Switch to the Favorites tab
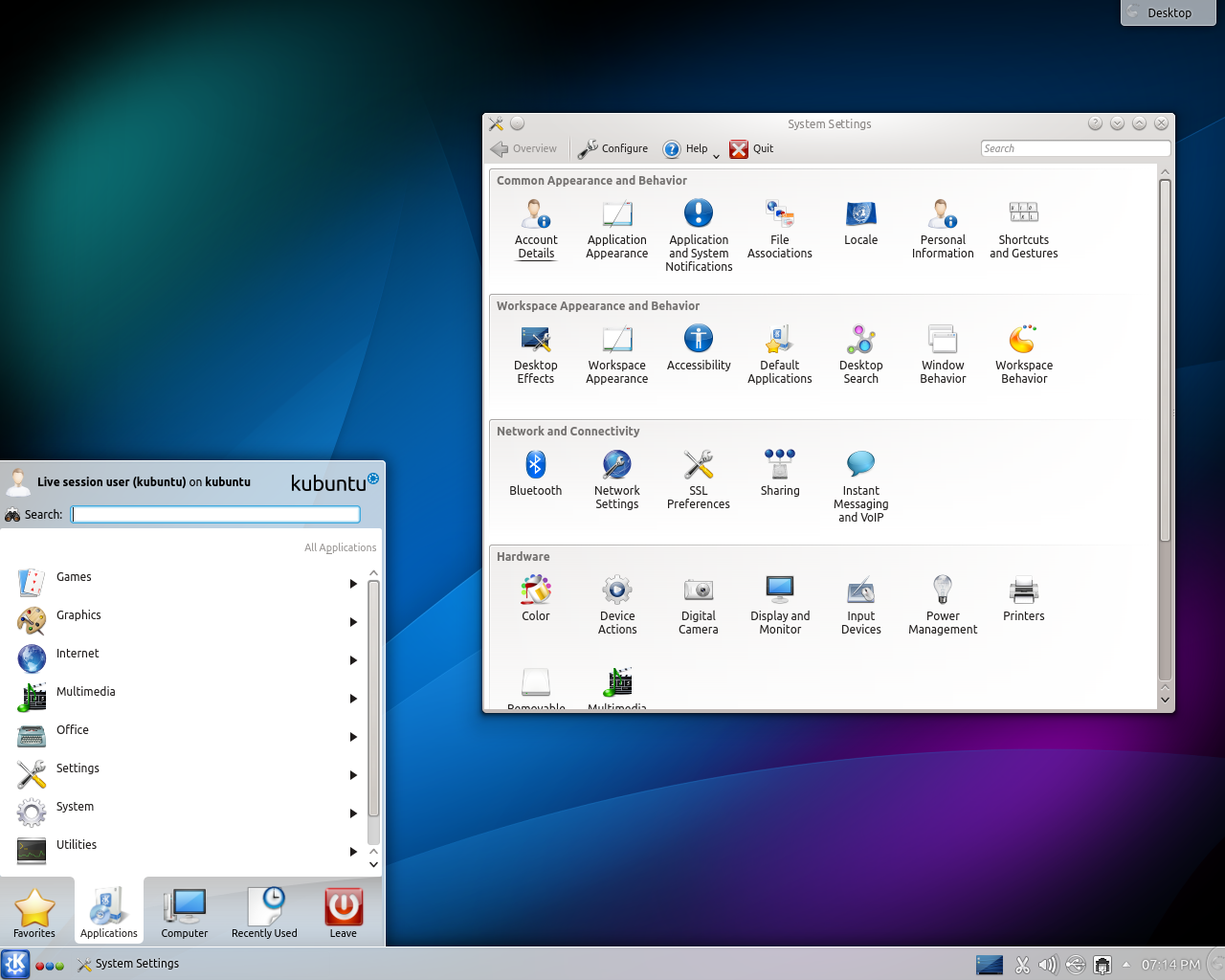 click(x=34, y=912)
